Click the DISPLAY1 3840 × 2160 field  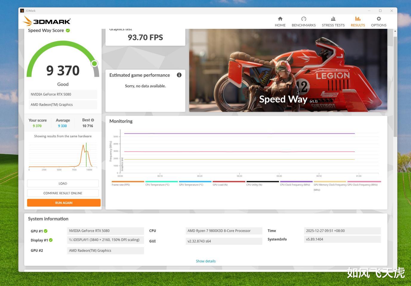pos(105,240)
